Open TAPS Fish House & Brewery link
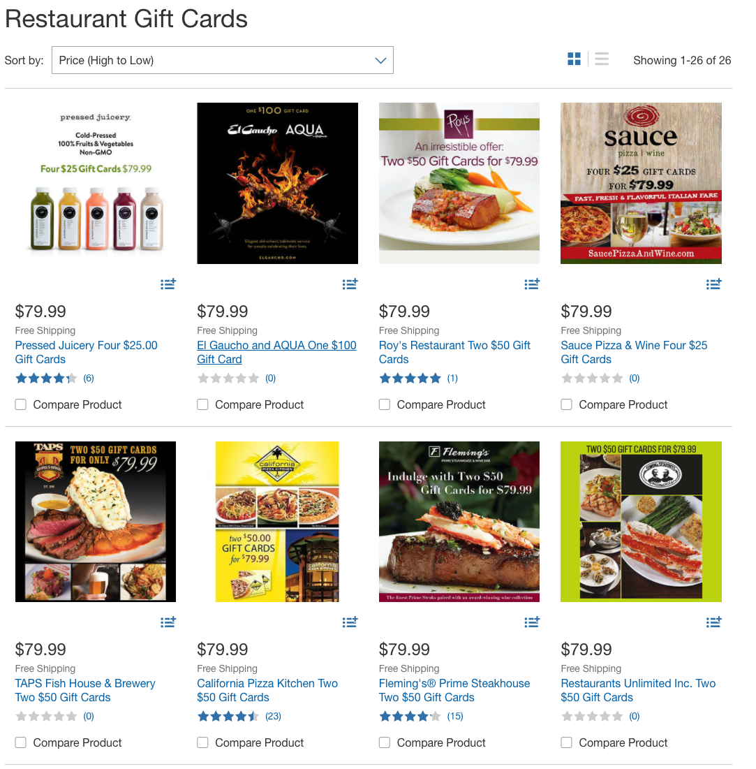This screenshot has width=756, height=769. coord(85,690)
